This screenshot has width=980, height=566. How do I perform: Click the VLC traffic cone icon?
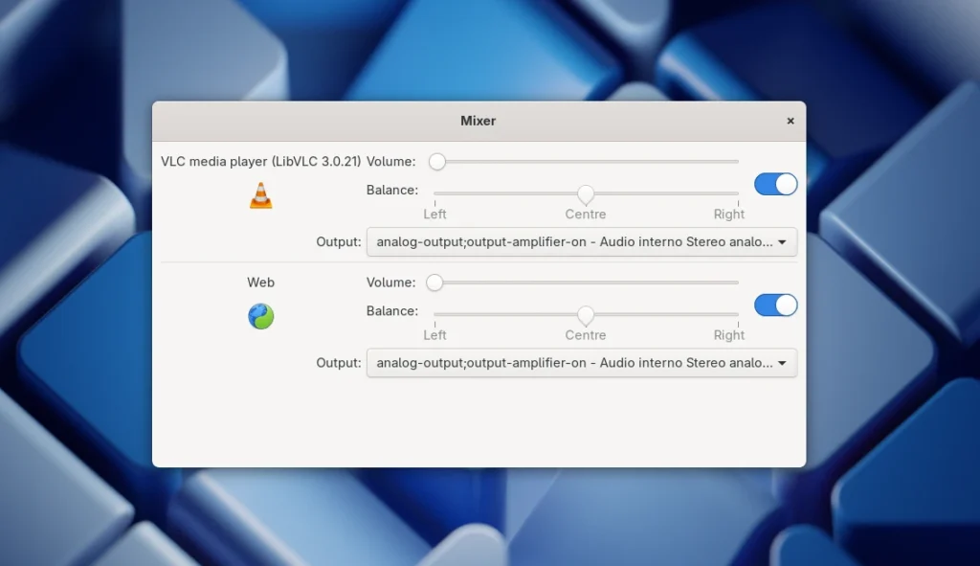(259, 194)
